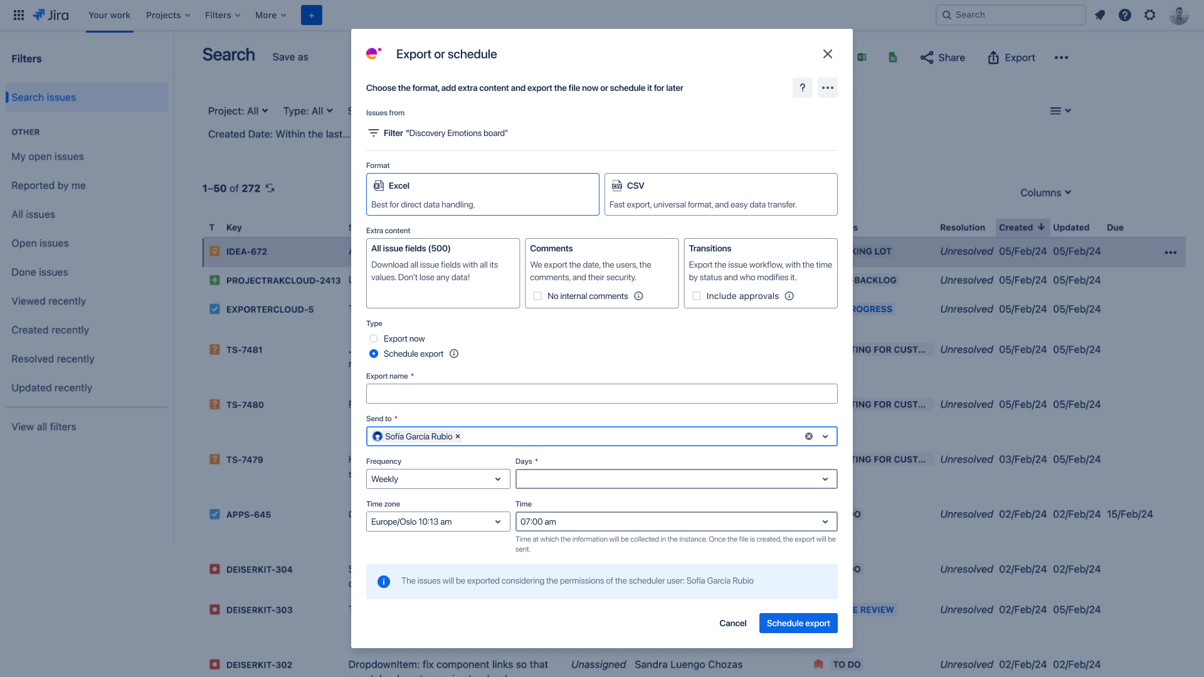Click the Cancel button
The height and width of the screenshot is (677, 1204).
pyautogui.click(x=732, y=623)
